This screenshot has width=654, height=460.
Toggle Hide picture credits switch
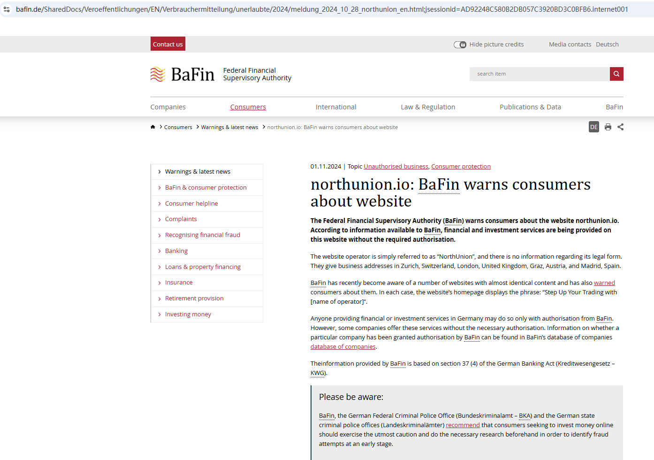pyautogui.click(x=460, y=45)
